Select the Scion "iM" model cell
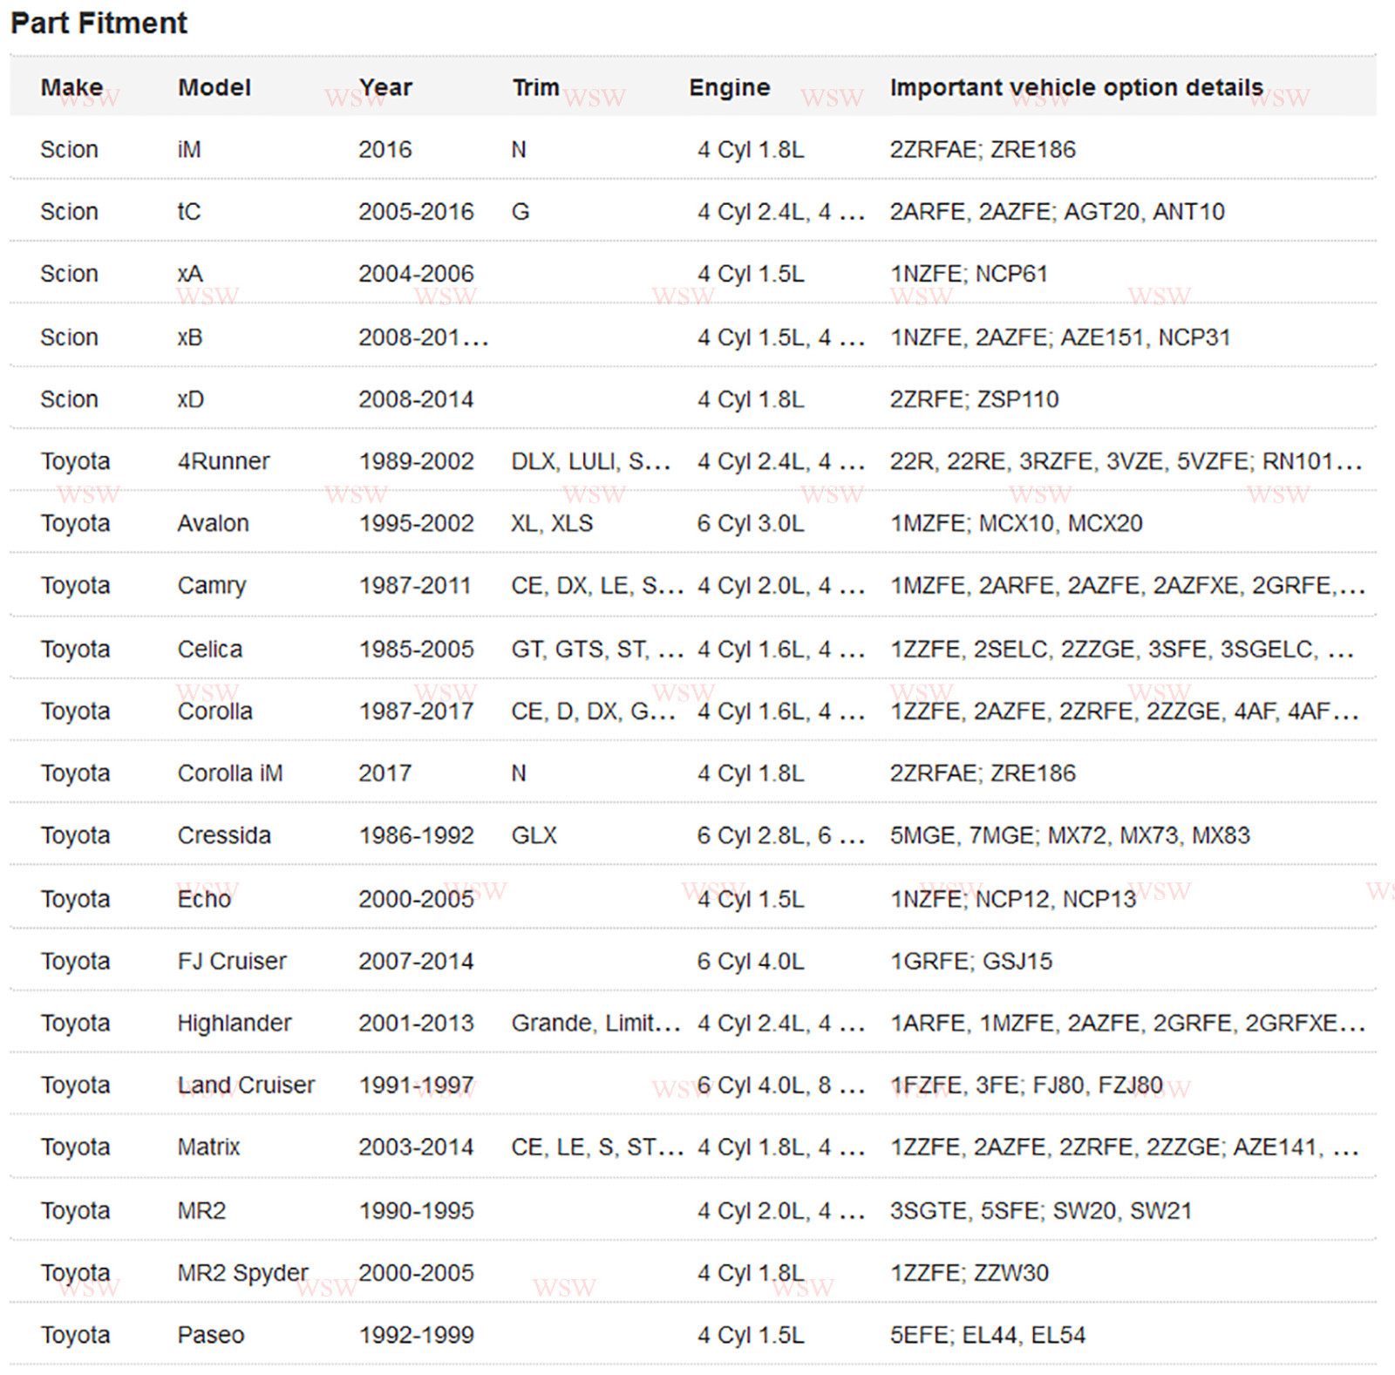Viewport: 1395px width, 1375px height. tap(189, 150)
